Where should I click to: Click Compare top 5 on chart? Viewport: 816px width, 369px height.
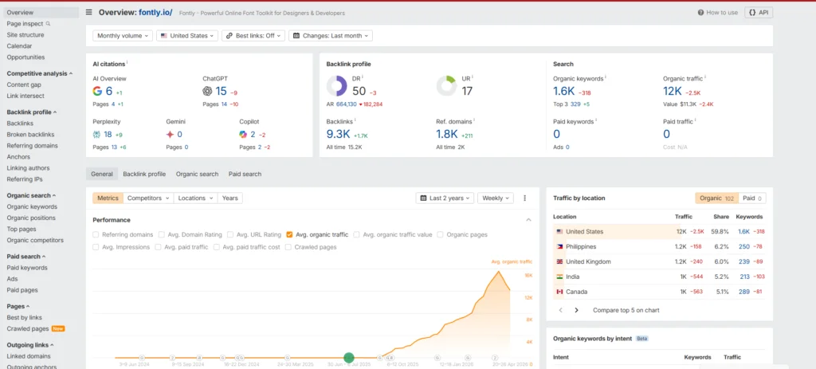point(626,310)
